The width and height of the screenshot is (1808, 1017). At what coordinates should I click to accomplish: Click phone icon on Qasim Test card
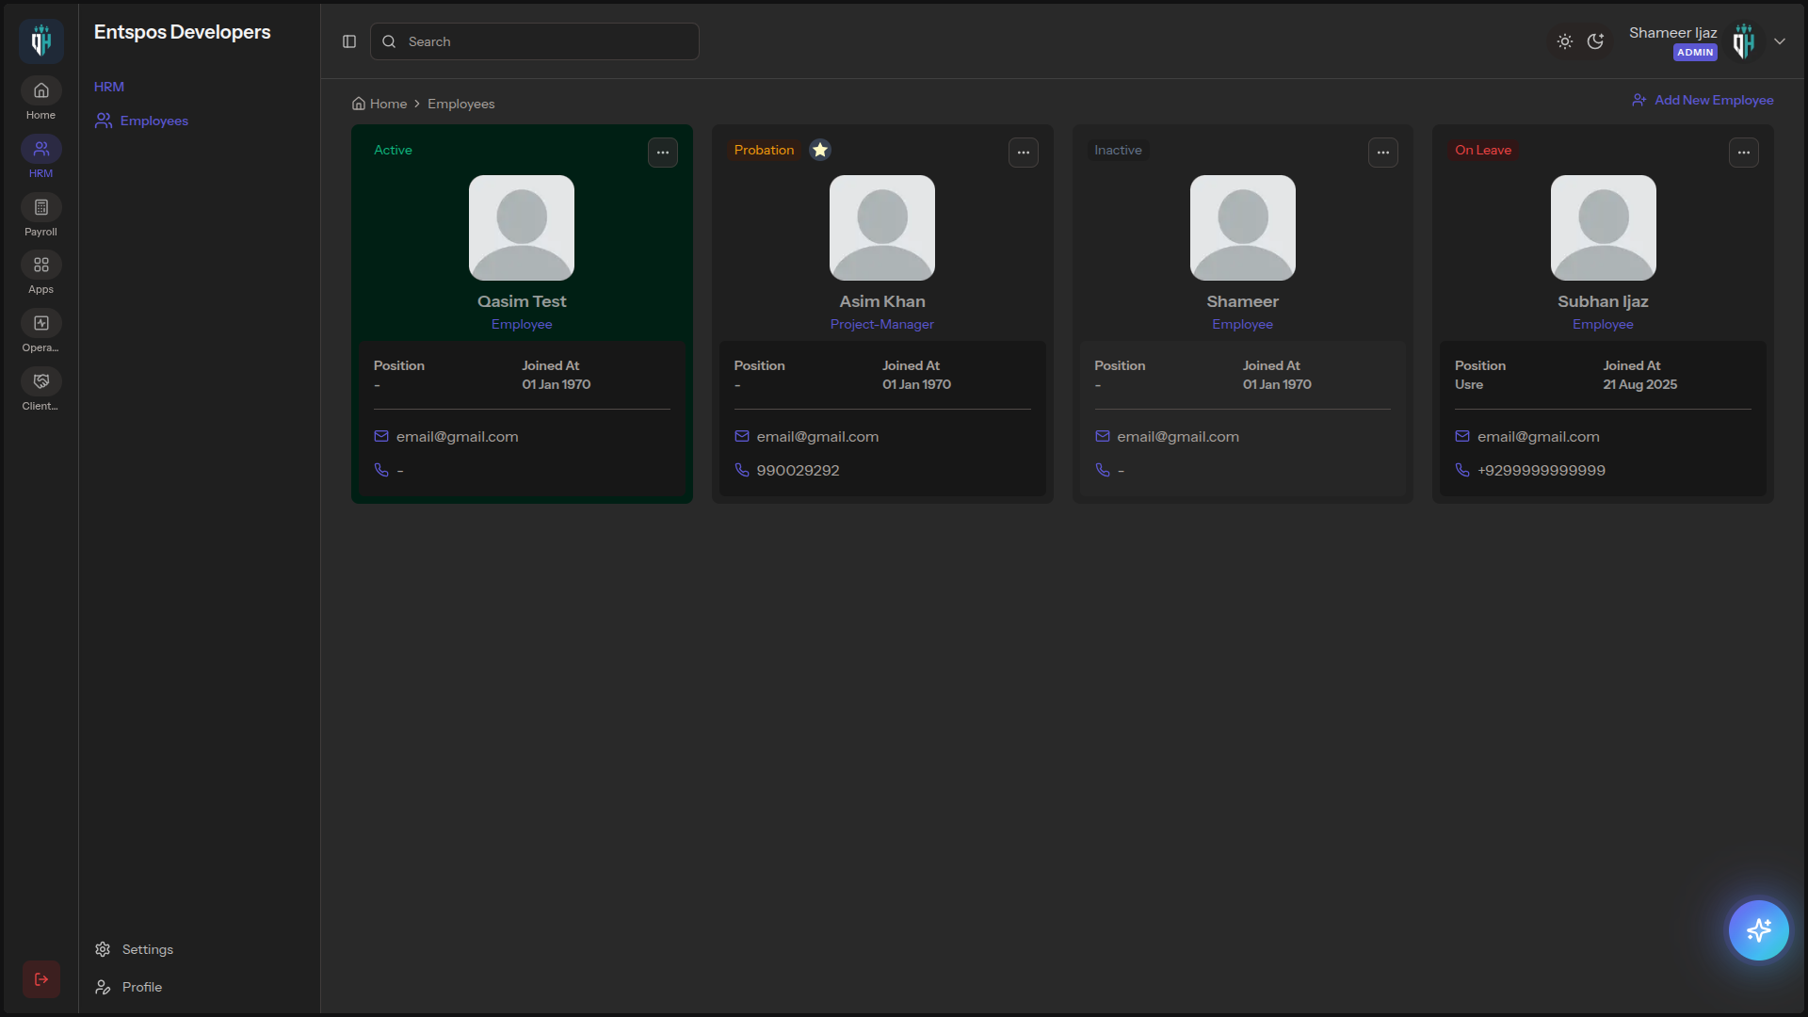click(381, 470)
